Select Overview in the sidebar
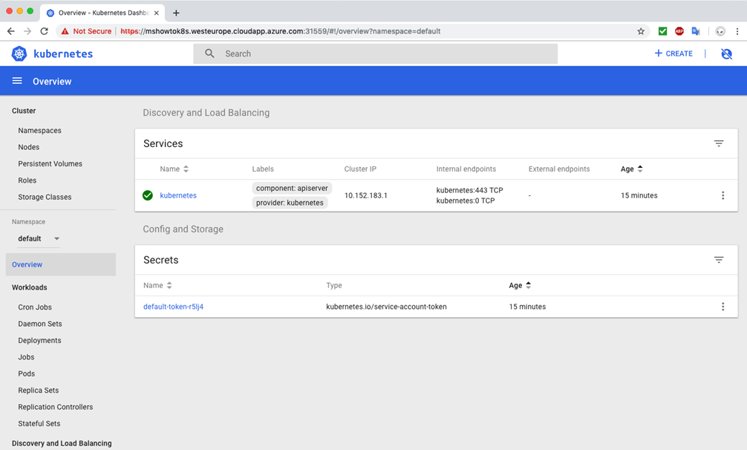 click(61, 264)
